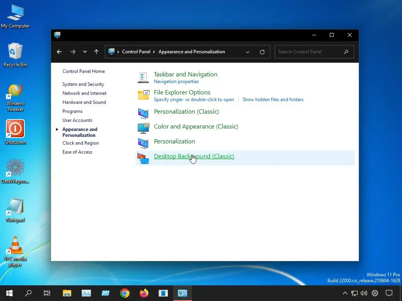Launch Firefox from the taskbar
The width and height of the screenshot is (402, 301).
pos(144,293)
